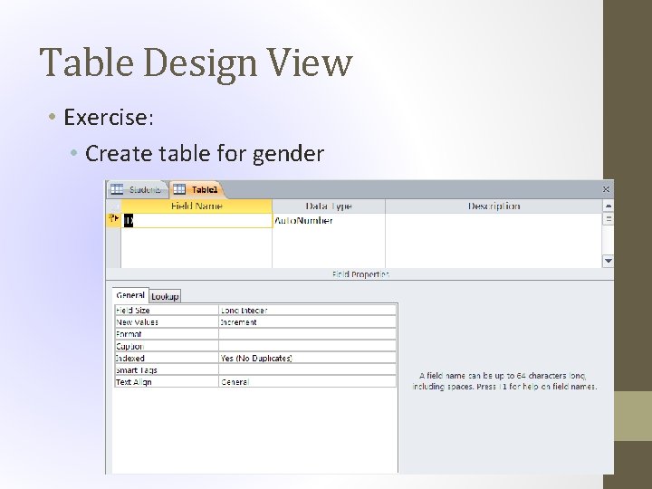652x489 pixels.
Task: Click the Field Size value Long Integer
Action: [307, 311]
